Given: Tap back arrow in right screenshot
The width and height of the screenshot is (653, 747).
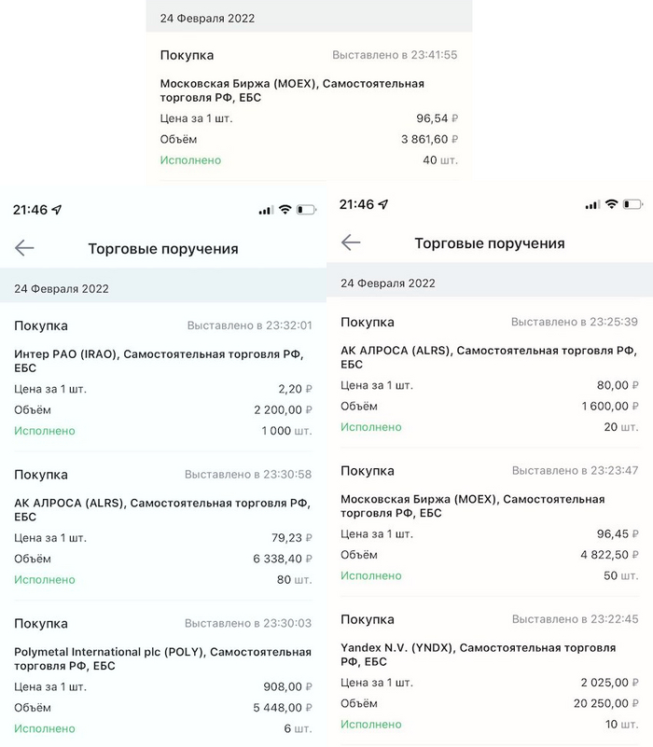Looking at the screenshot, I should (x=351, y=242).
